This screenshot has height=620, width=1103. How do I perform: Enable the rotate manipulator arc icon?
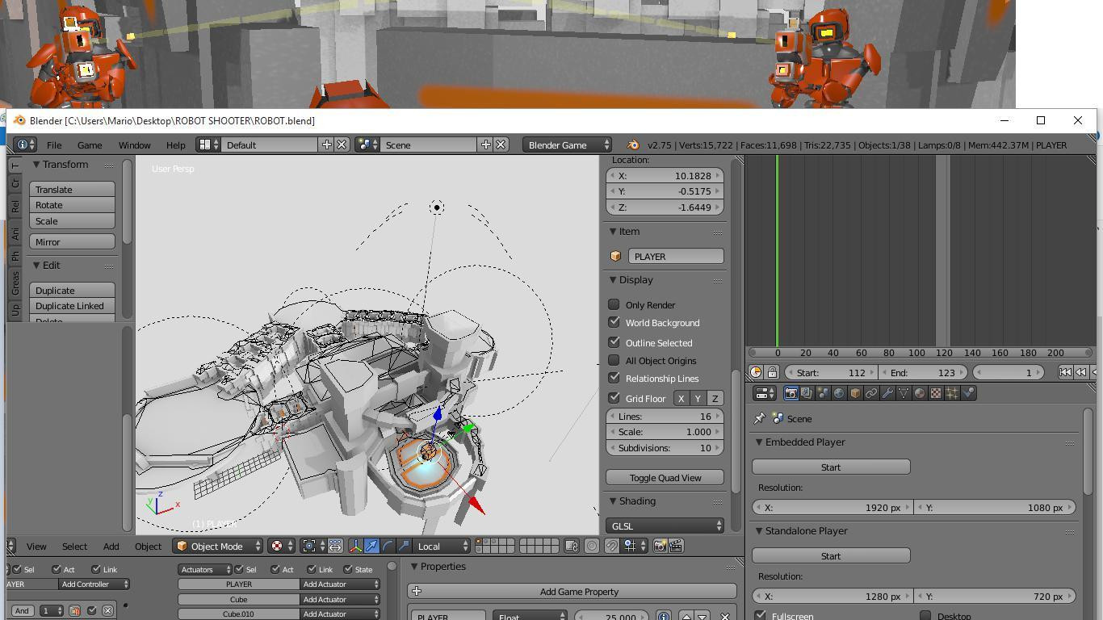(388, 546)
